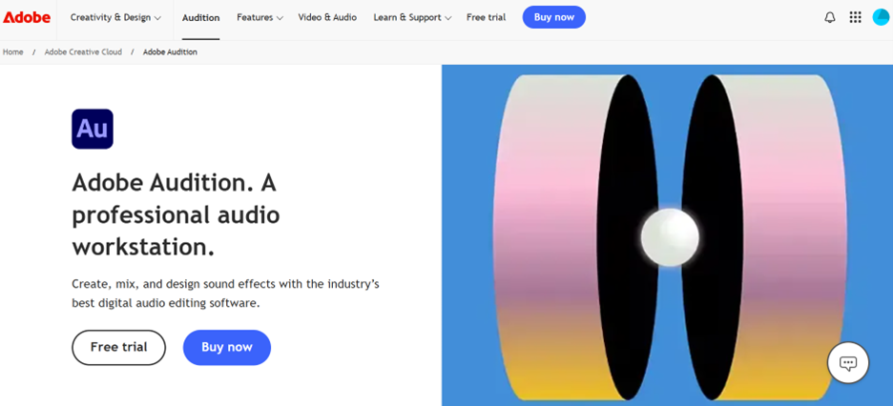Click the Buy now button in the header
Image resolution: width=893 pixels, height=406 pixels.
(553, 17)
